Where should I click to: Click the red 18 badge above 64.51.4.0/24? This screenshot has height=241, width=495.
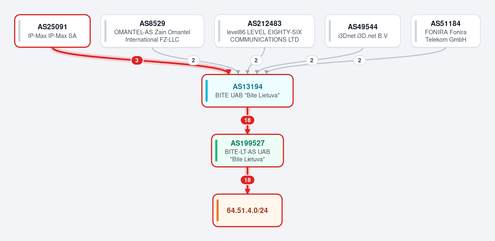pos(247,180)
